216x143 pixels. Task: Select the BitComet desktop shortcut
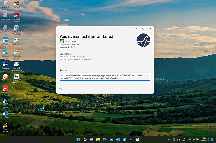[6, 78]
